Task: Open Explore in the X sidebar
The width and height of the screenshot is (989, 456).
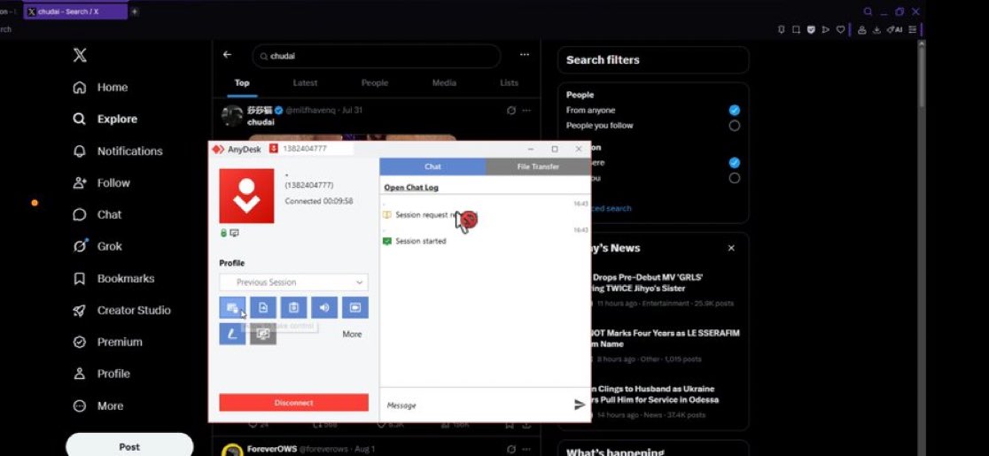Action: [x=105, y=119]
